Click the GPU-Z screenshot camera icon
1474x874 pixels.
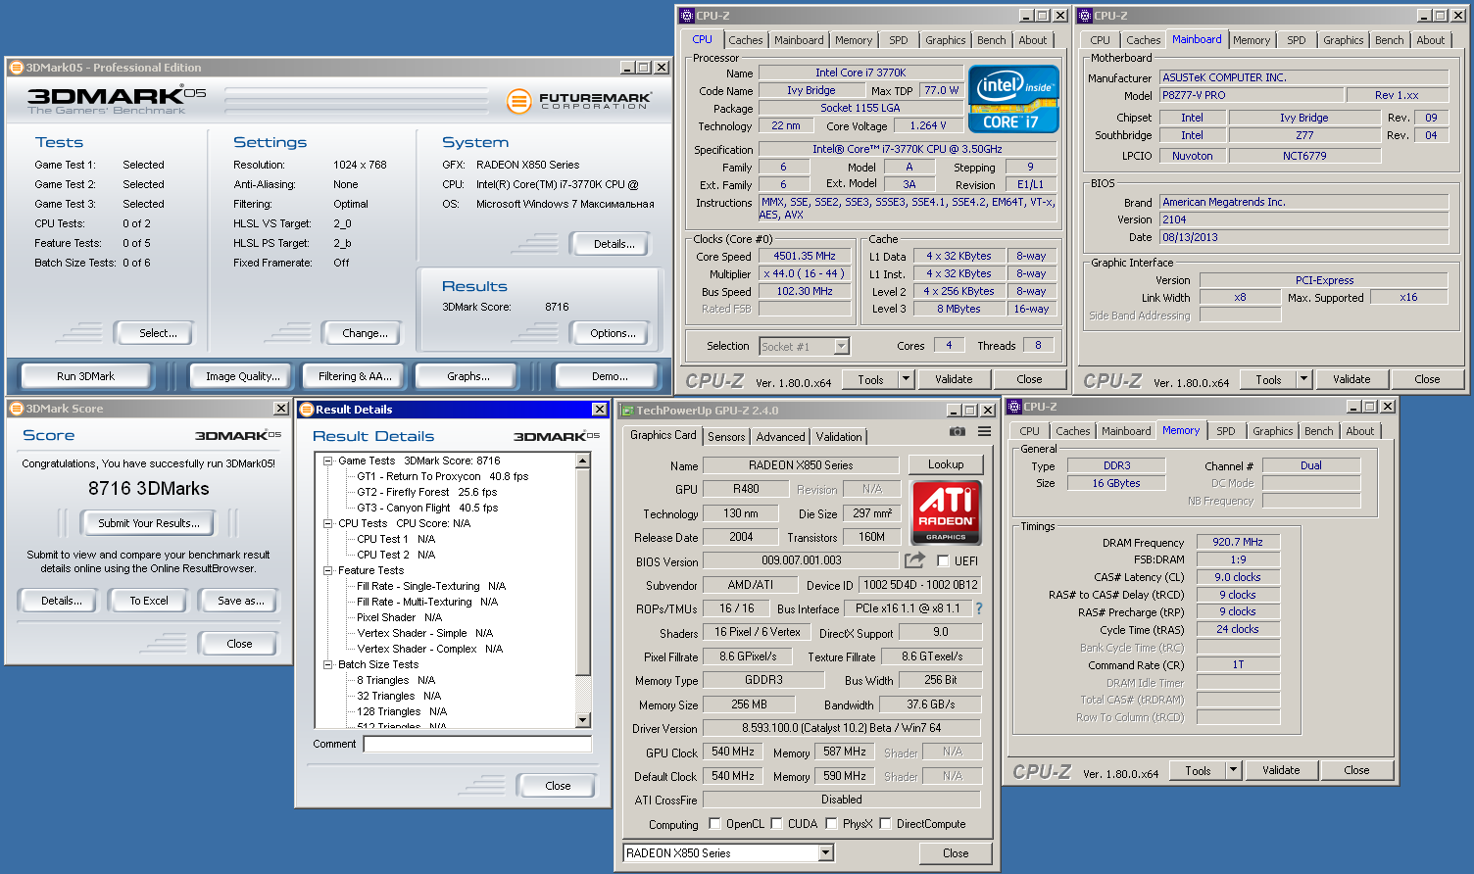pos(957,432)
